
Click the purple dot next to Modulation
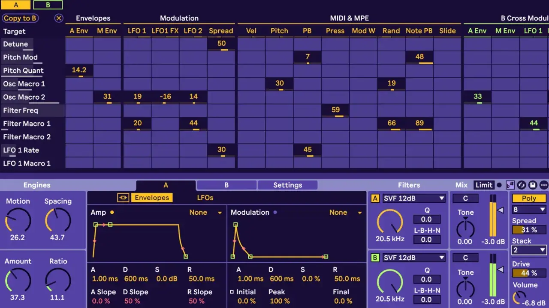(275, 212)
